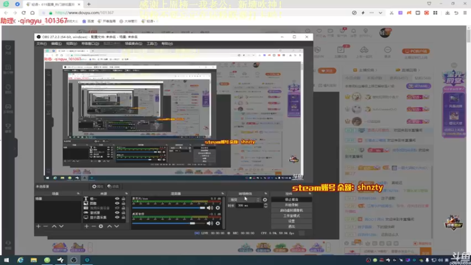
Task: Open transition properties gear in Scene Transitions
Action: (264, 200)
